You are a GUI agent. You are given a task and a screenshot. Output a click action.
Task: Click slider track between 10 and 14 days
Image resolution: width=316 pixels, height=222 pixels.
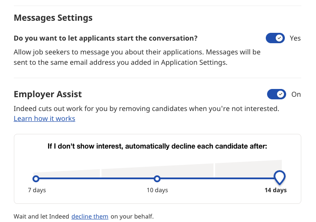216,178
